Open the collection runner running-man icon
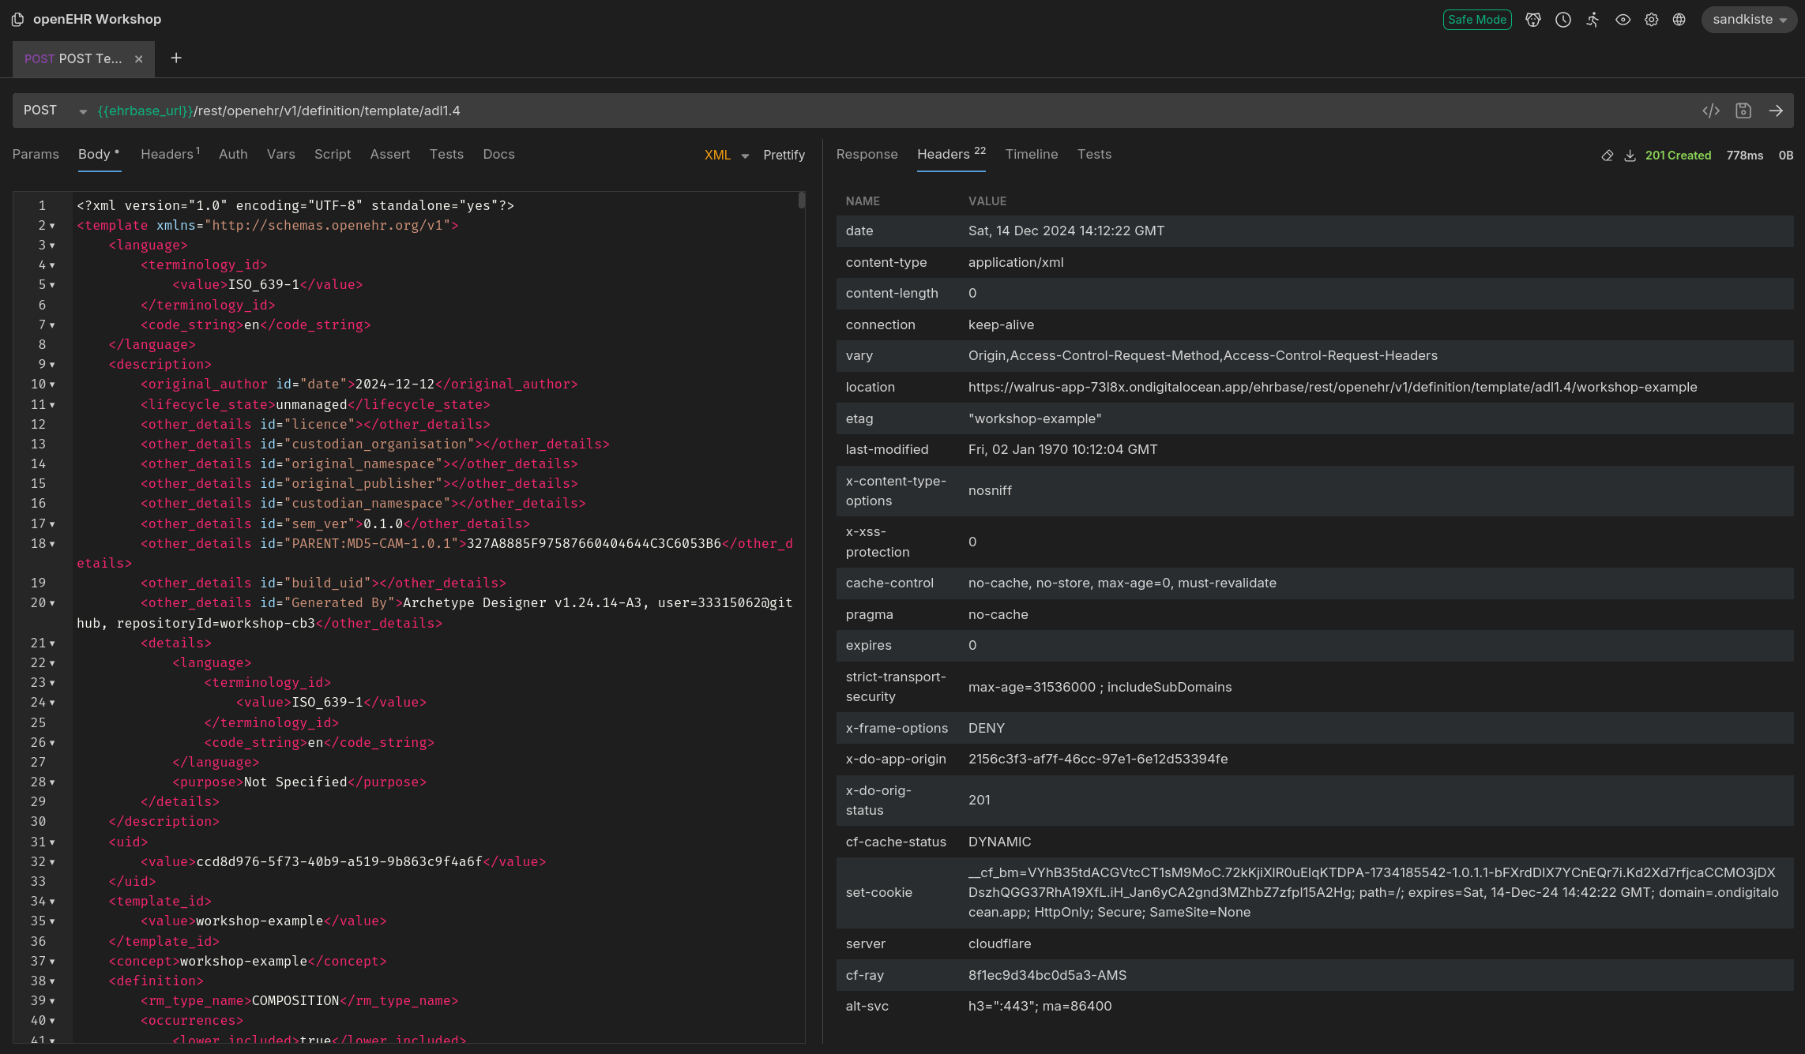Image resolution: width=1805 pixels, height=1054 pixels. [x=1593, y=20]
